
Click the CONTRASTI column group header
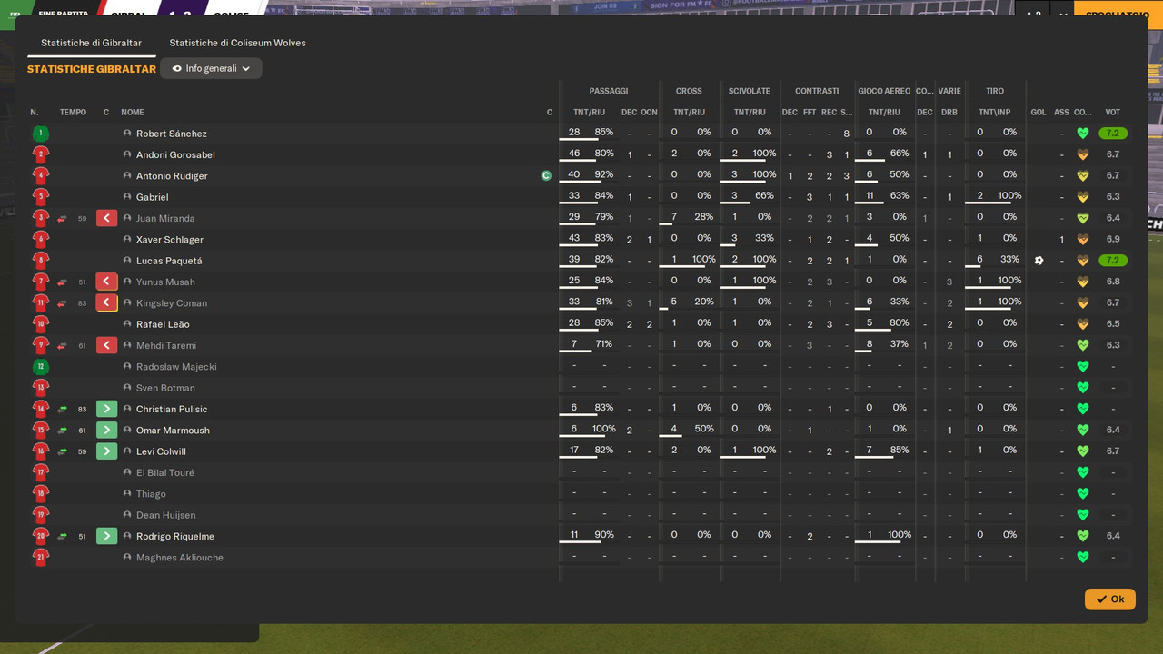817,91
